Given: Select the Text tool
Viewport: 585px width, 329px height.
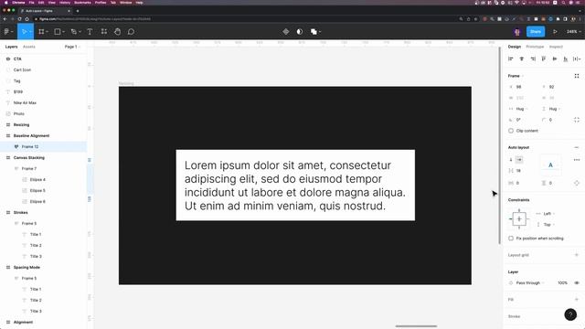Looking at the screenshot, I should click(x=90, y=32).
